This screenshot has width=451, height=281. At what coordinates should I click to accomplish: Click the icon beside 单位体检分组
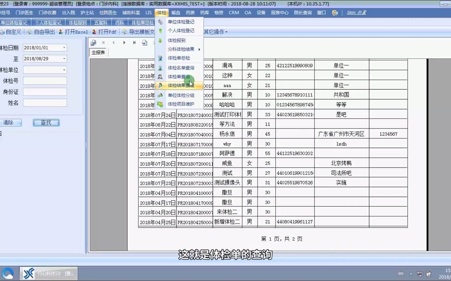160,95
